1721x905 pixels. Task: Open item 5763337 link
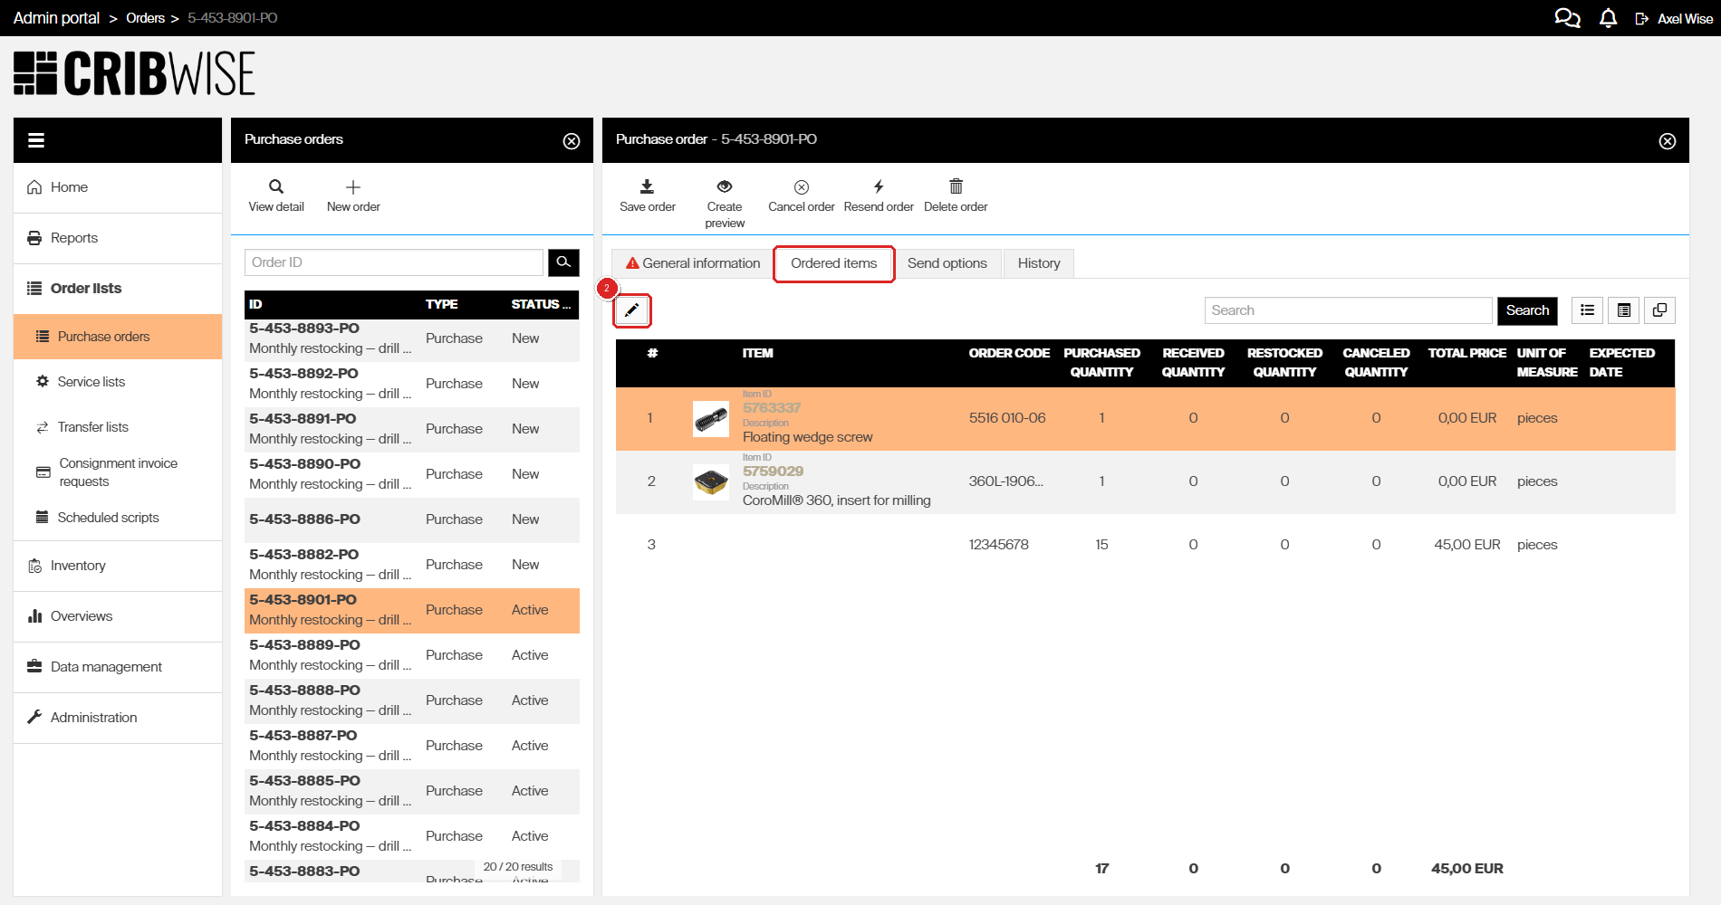click(771, 407)
